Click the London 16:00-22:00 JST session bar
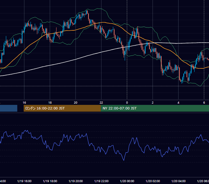The height and width of the screenshot is (184, 209). pyautogui.click(x=62, y=108)
